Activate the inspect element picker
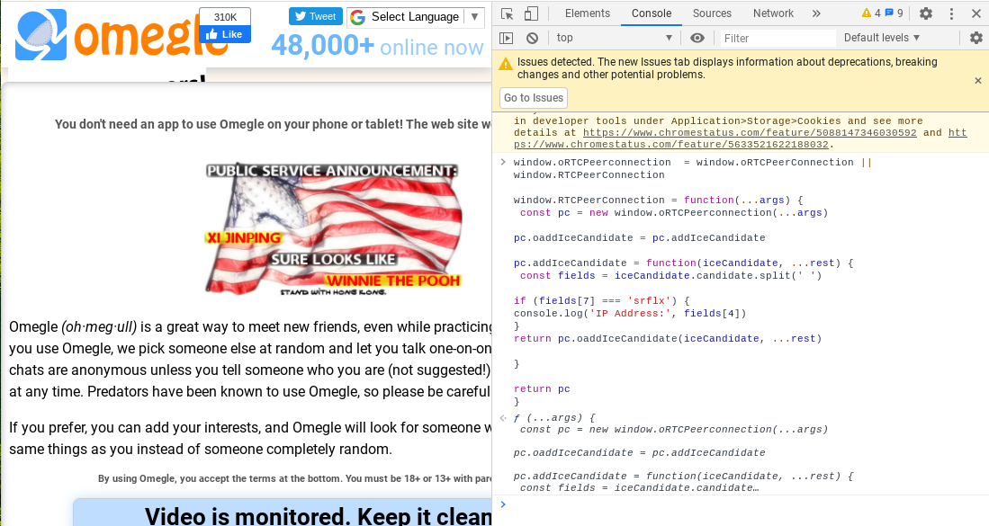 tap(508, 13)
